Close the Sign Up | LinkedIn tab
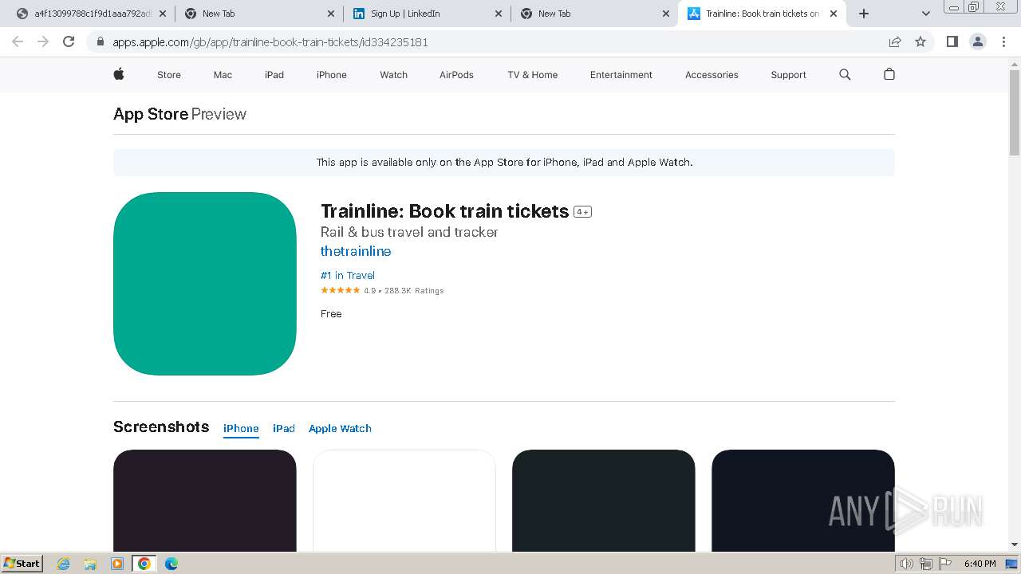This screenshot has width=1021, height=574. coord(499,14)
